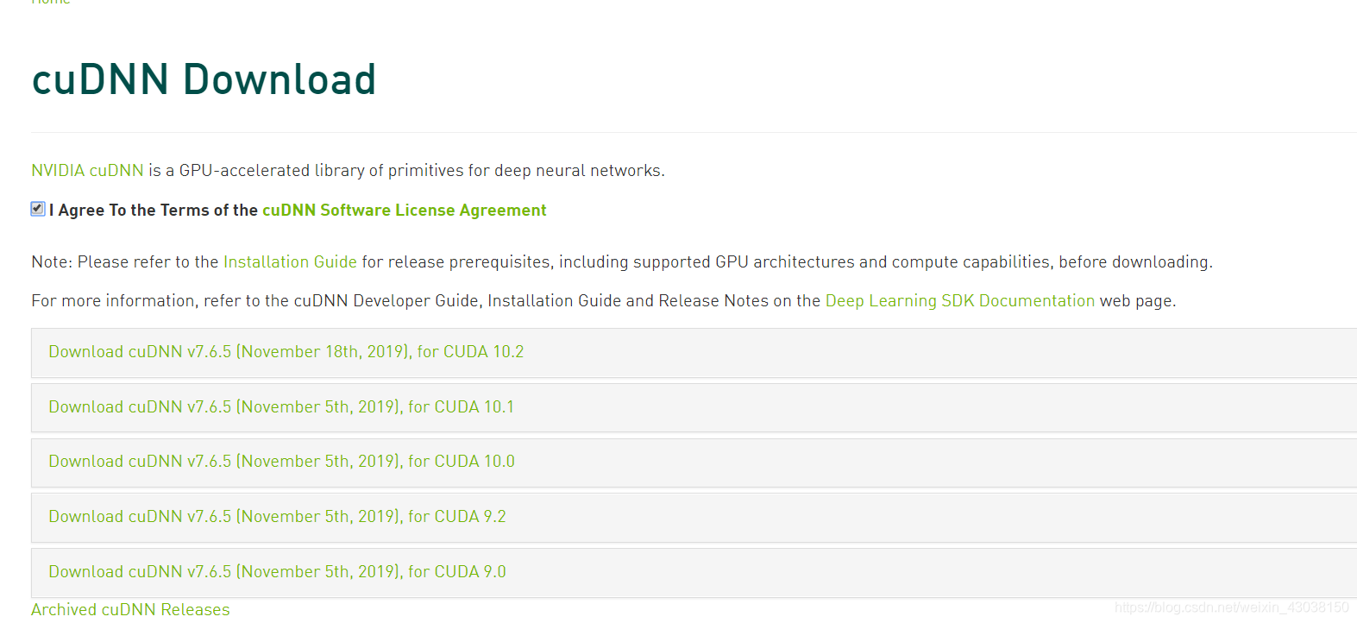The height and width of the screenshot is (623, 1357).
Task: Click the 'GPU-accelerated library of primitives' sentence
Action: click(406, 171)
